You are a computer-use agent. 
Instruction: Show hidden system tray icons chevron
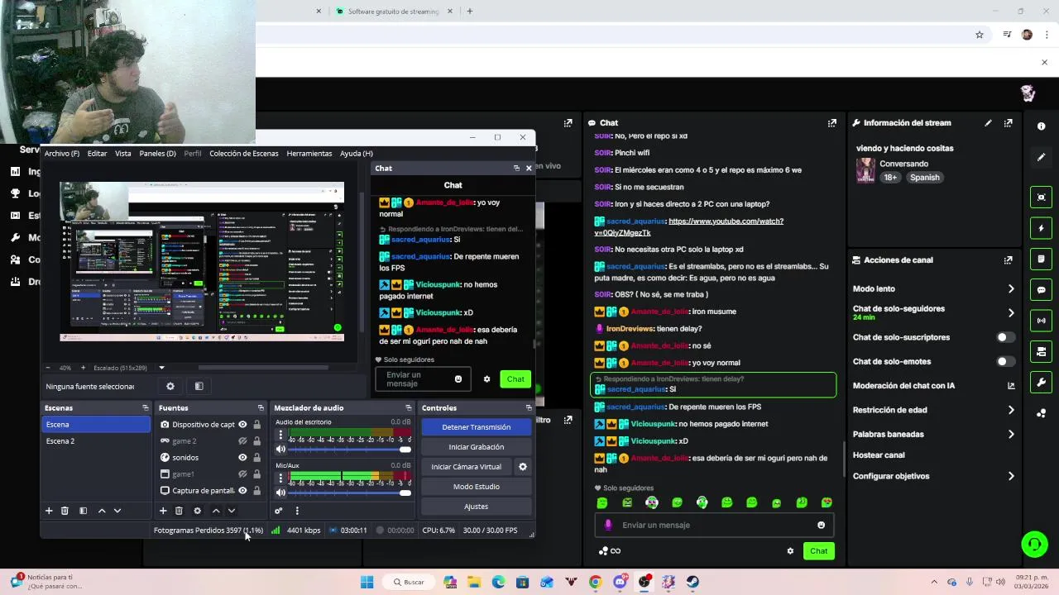[934, 583]
